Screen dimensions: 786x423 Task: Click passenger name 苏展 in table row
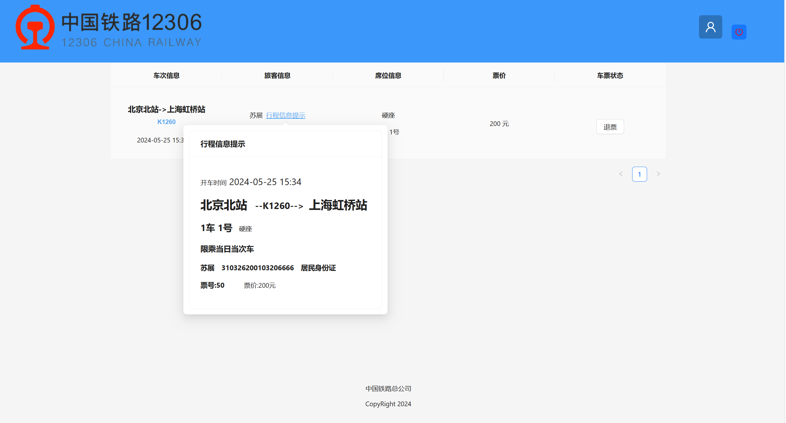click(256, 115)
